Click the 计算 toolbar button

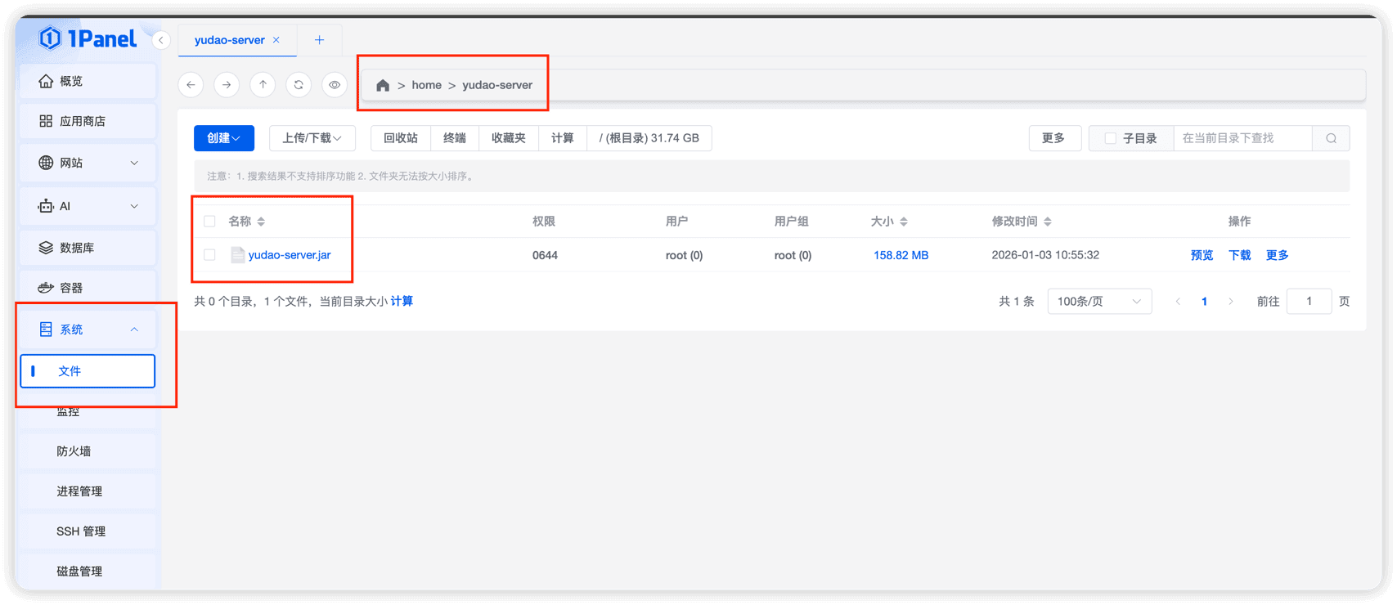[563, 138]
